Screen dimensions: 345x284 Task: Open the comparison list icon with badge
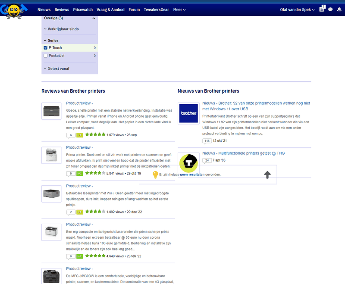point(322,9)
